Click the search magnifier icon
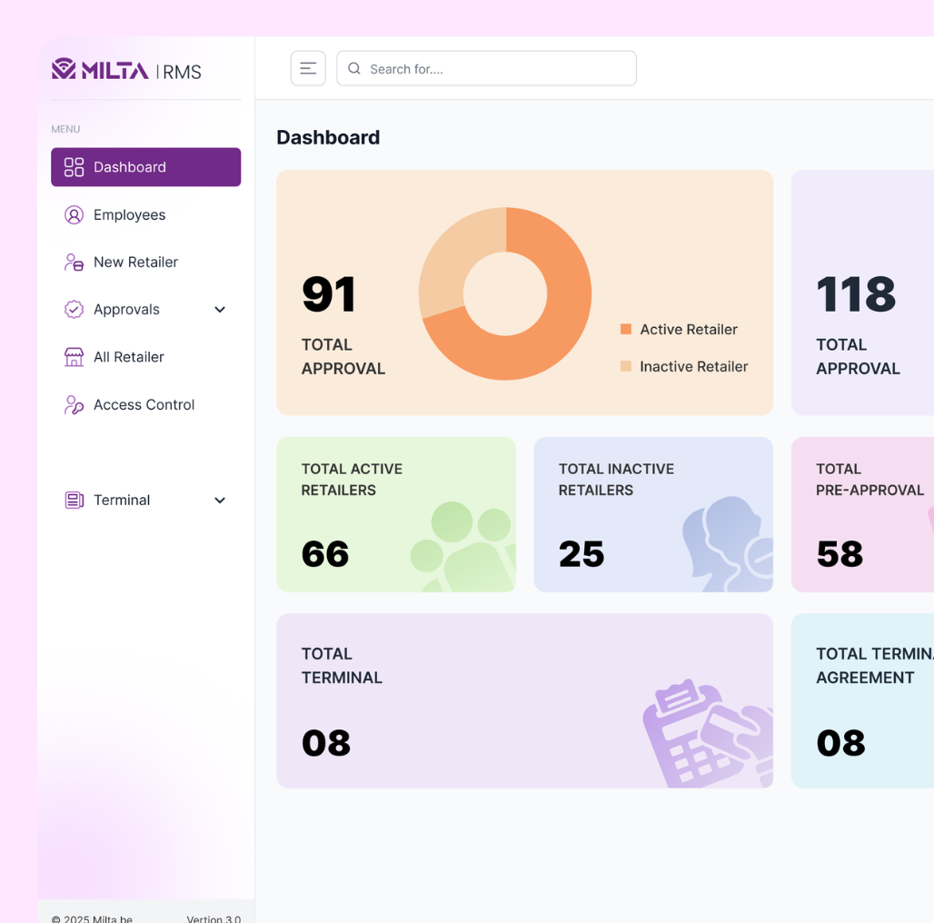The image size is (934, 923). pyautogui.click(x=353, y=68)
